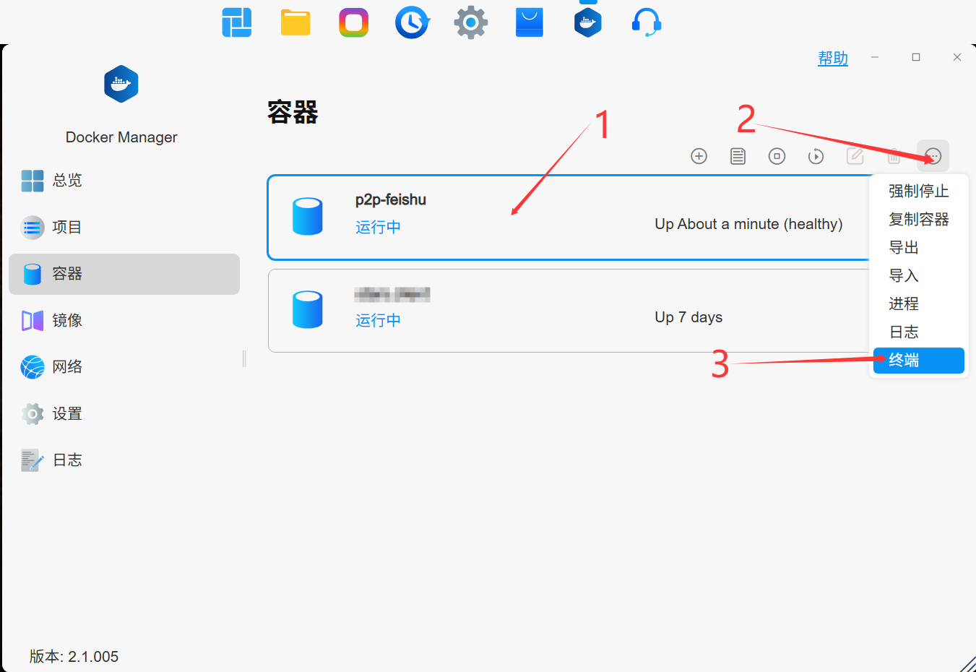The width and height of the screenshot is (976, 672).
Task: Open the settings gear in top dock
Action: coord(471,22)
